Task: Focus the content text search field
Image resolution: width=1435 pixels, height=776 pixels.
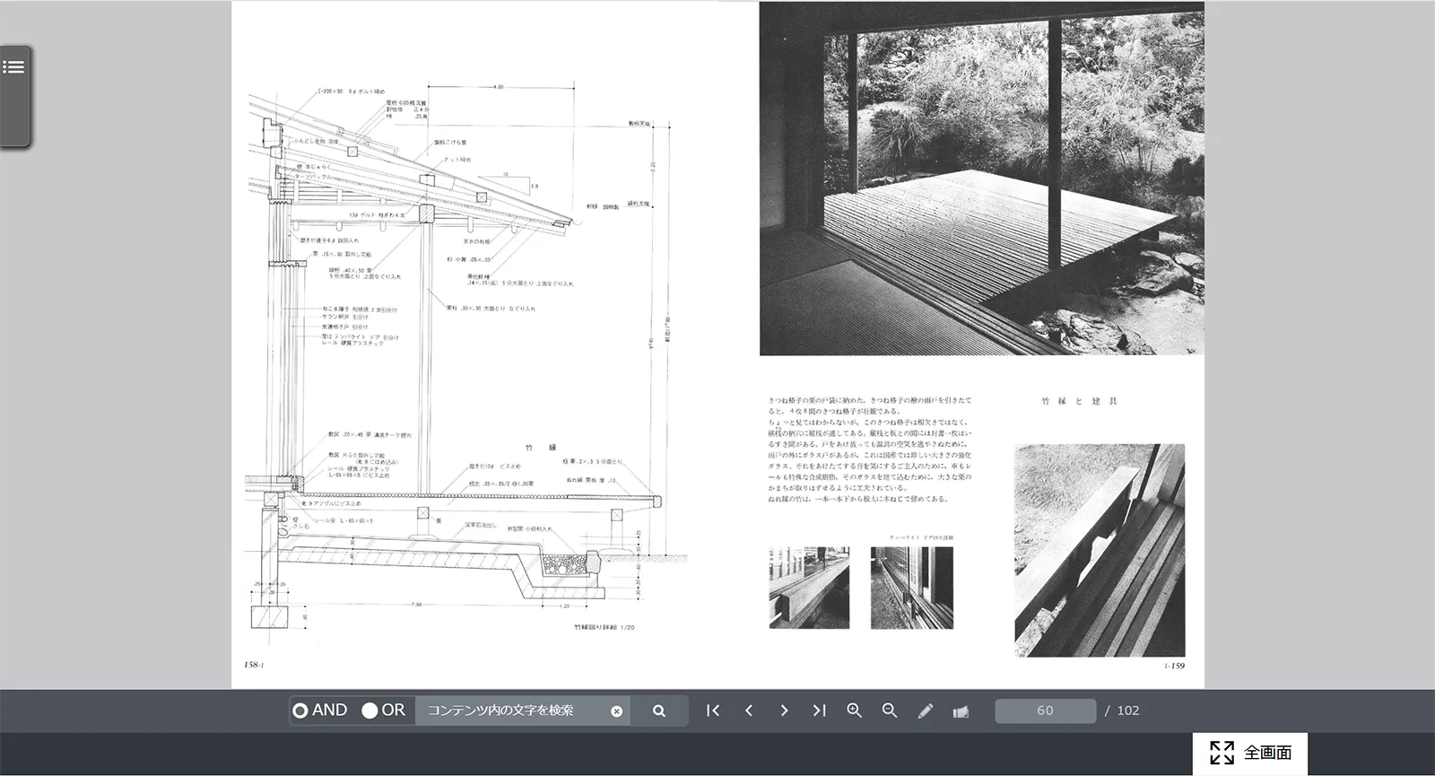Action: [x=511, y=711]
